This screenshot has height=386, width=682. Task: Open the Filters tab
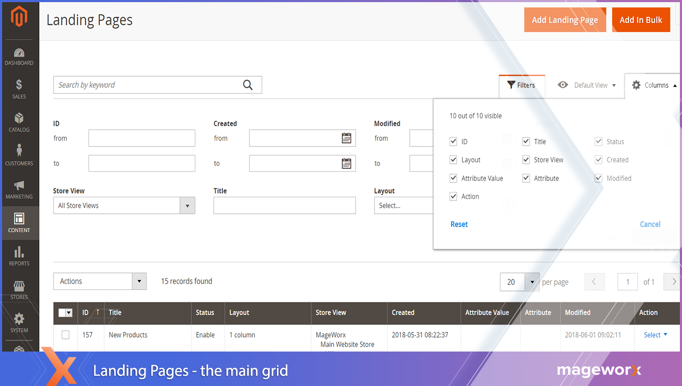coord(521,85)
